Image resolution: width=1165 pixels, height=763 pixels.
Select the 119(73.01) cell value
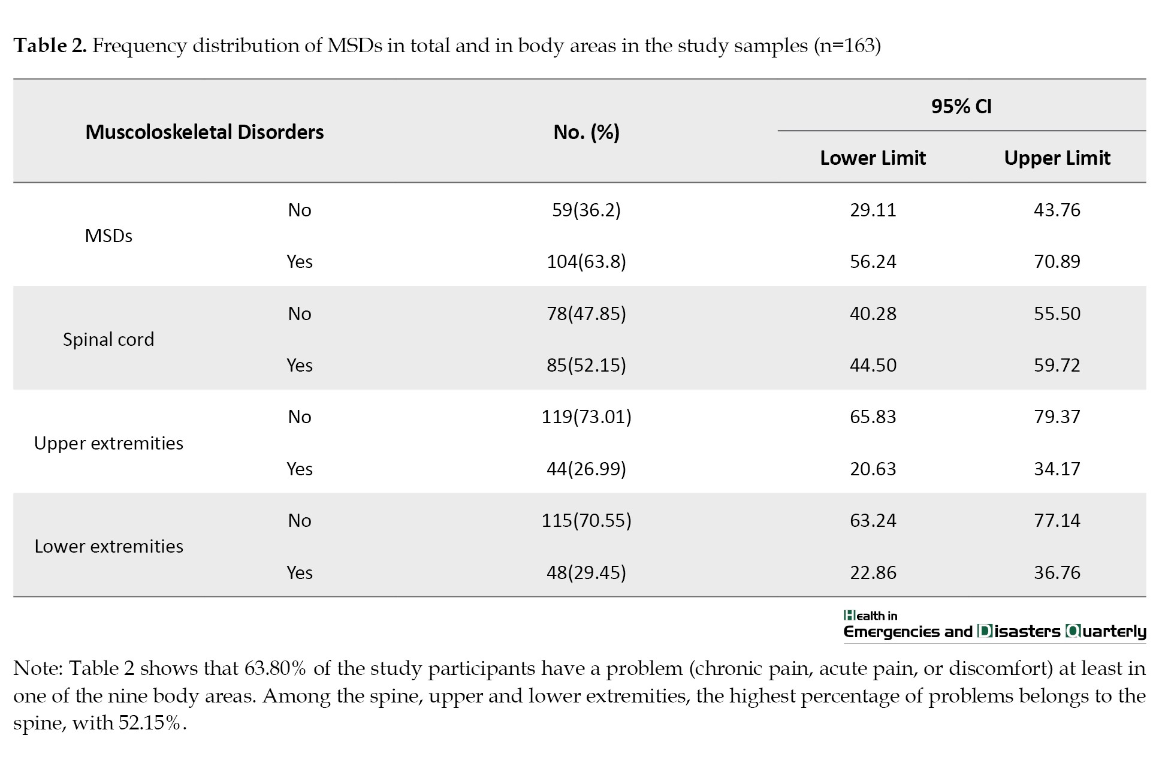(x=586, y=417)
